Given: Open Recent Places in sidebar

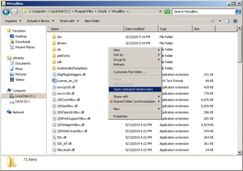Looking at the screenshot, I should (x=25, y=47).
